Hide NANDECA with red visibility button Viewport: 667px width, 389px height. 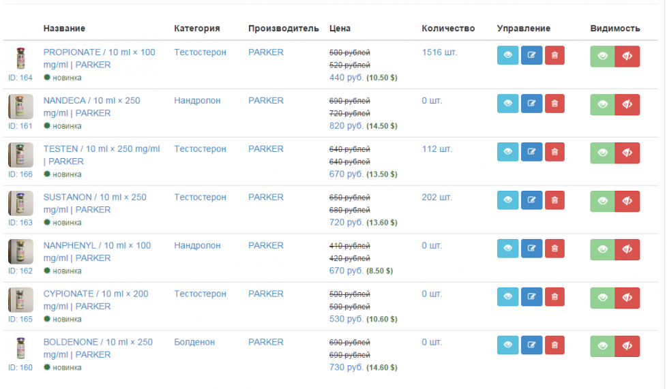pyautogui.click(x=627, y=105)
